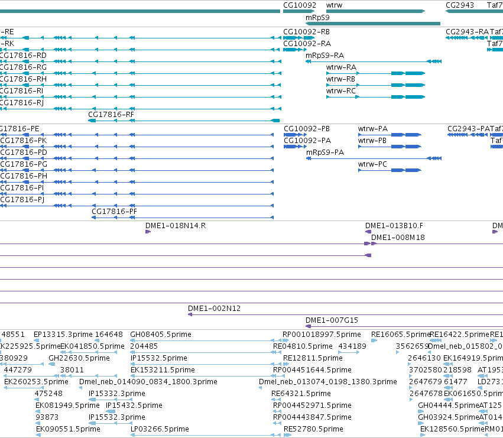Click the mRpS9-RA transcript label
This screenshot has height=438, width=503.
[x=324, y=56]
